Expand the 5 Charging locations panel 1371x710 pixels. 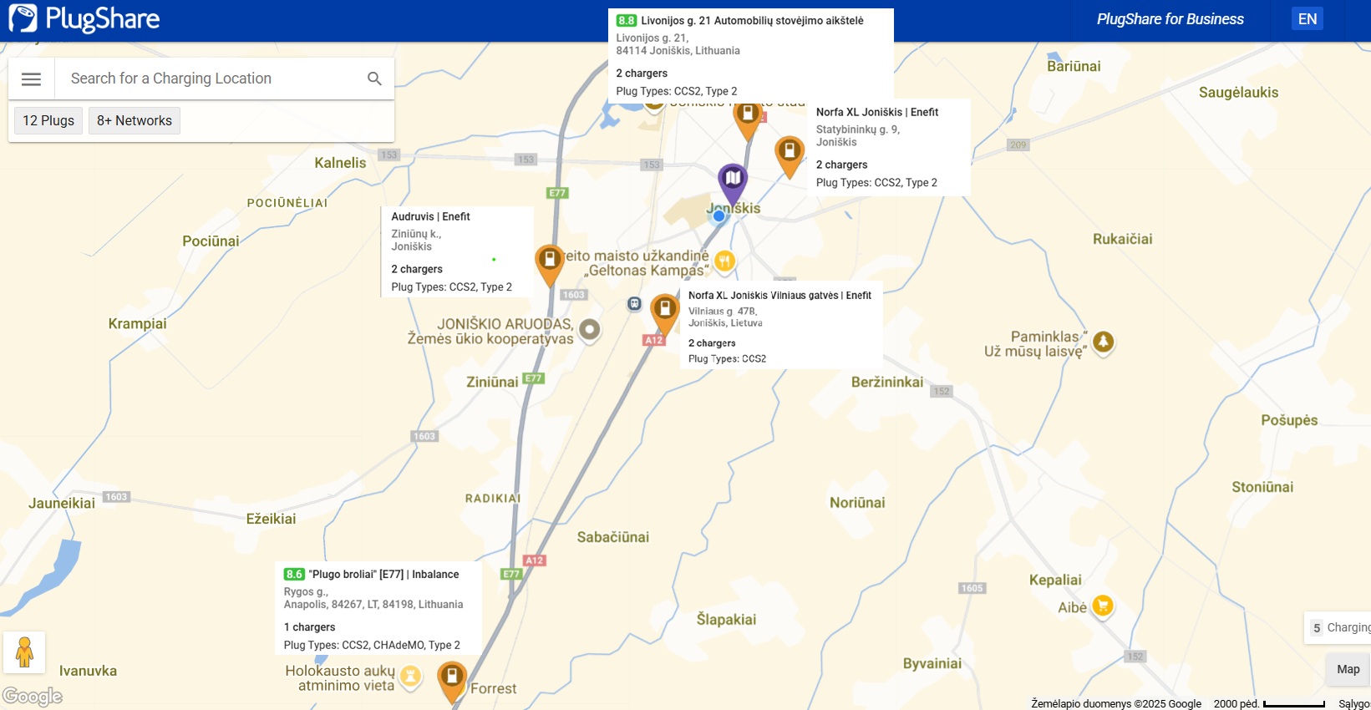click(1338, 628)
